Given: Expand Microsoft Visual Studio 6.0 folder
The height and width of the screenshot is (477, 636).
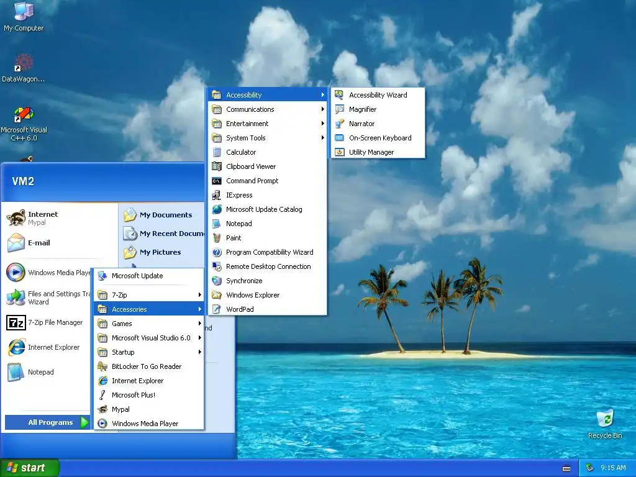Looking at the screenshot, I should point(149,338).
